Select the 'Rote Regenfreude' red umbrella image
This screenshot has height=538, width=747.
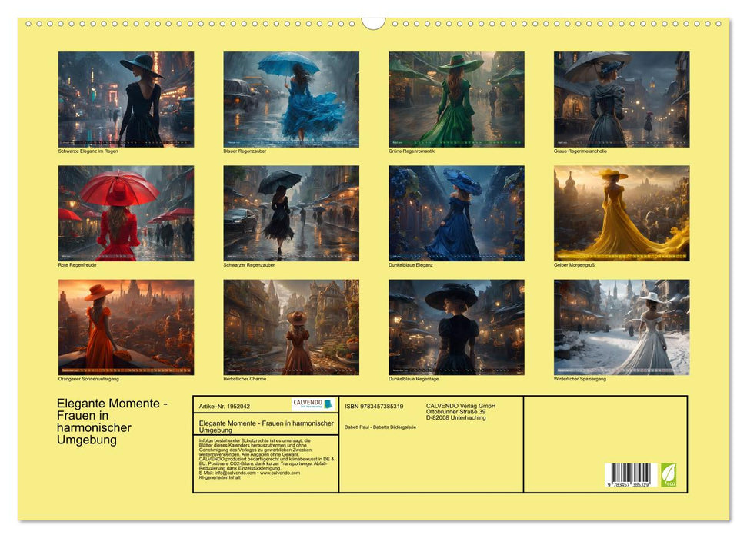(x=126, y=214)
